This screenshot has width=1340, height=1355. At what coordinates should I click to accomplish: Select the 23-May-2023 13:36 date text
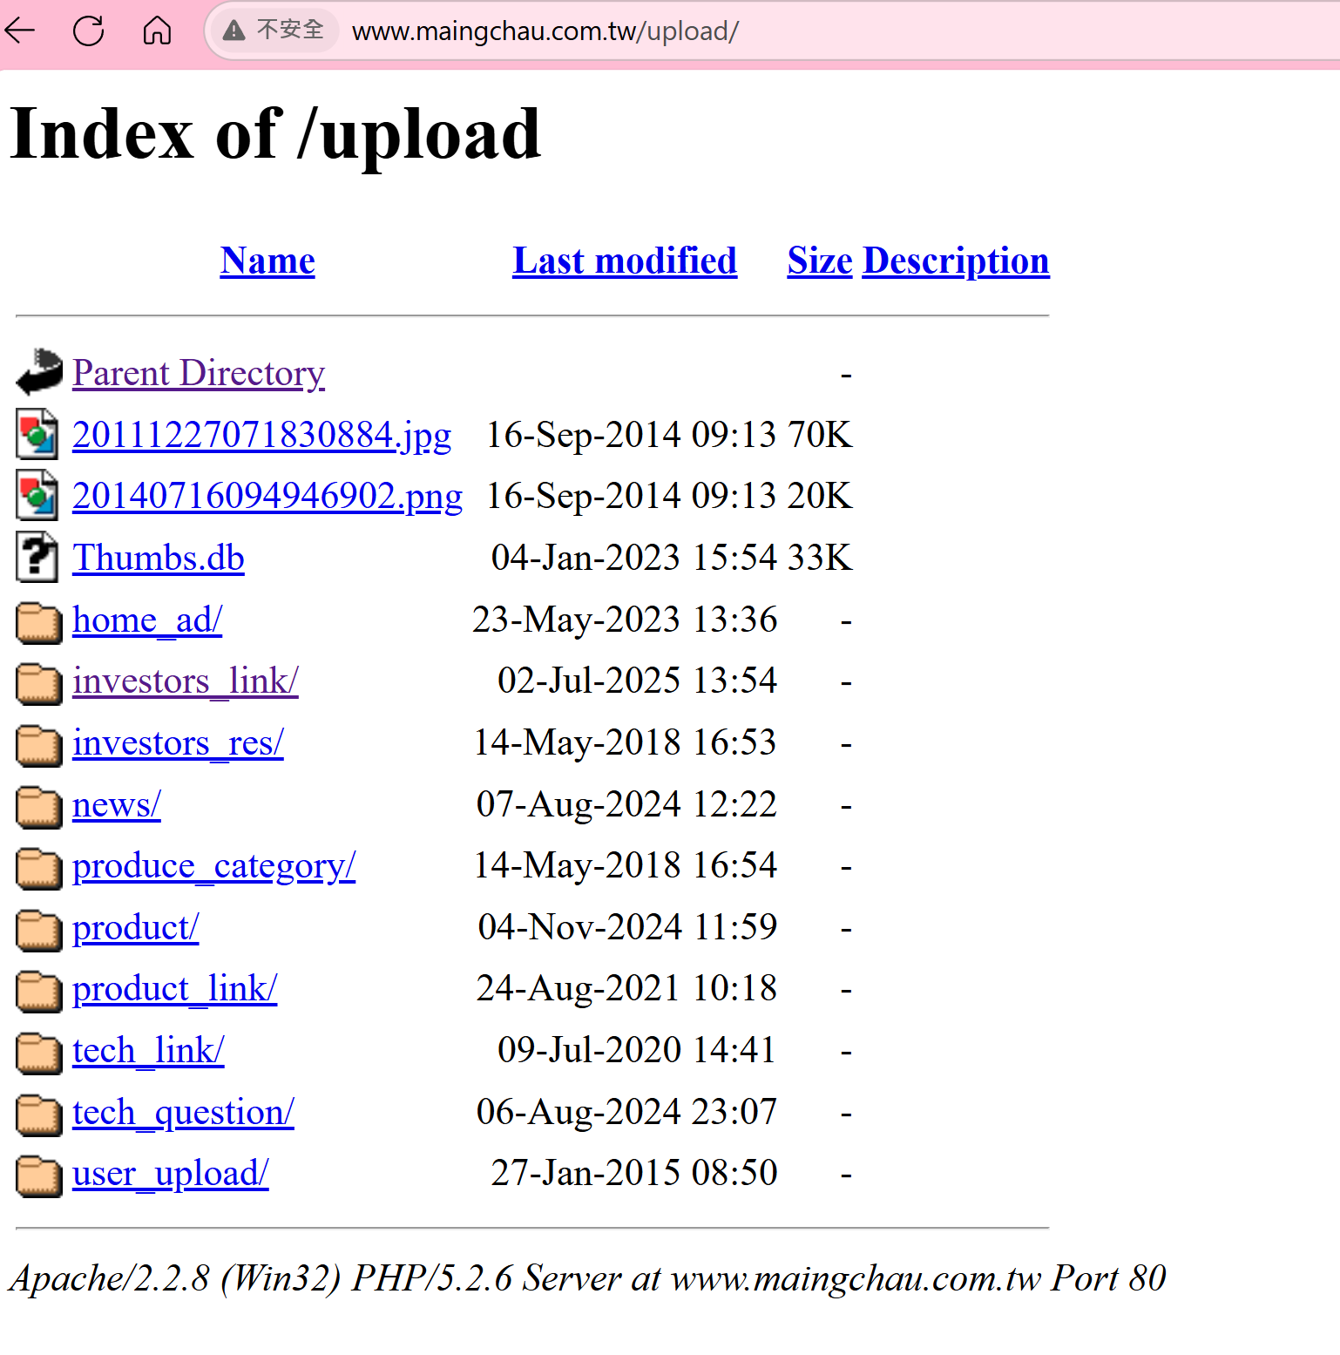click(x=625, y=620)
